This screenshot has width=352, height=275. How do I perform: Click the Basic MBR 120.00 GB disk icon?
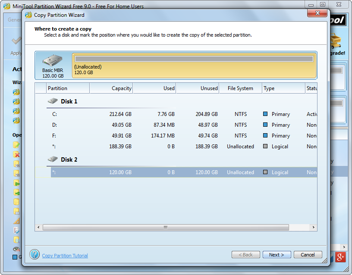pyautogui.click(x=53, y=60)
